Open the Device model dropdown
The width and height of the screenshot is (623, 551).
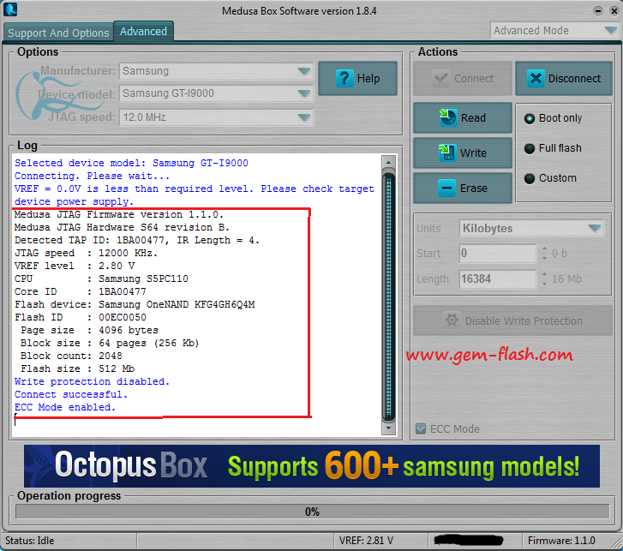click(x=217, y=93)
